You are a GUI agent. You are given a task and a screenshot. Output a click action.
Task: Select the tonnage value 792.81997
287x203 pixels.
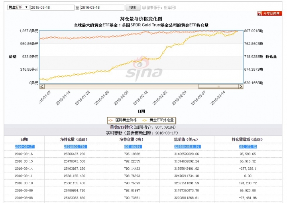click(132, 190)
